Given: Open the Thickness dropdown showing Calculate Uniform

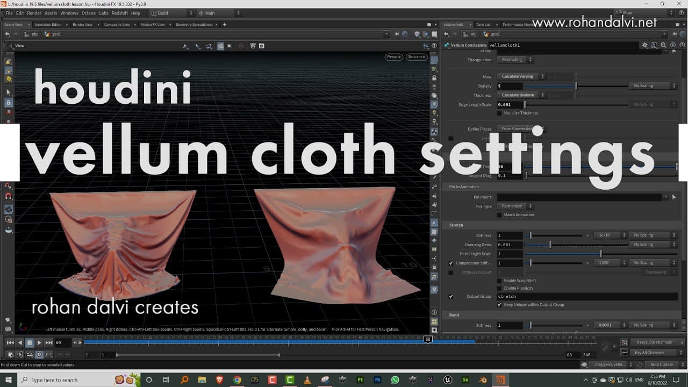Looking at the screenshot, I should click(521, 95).
